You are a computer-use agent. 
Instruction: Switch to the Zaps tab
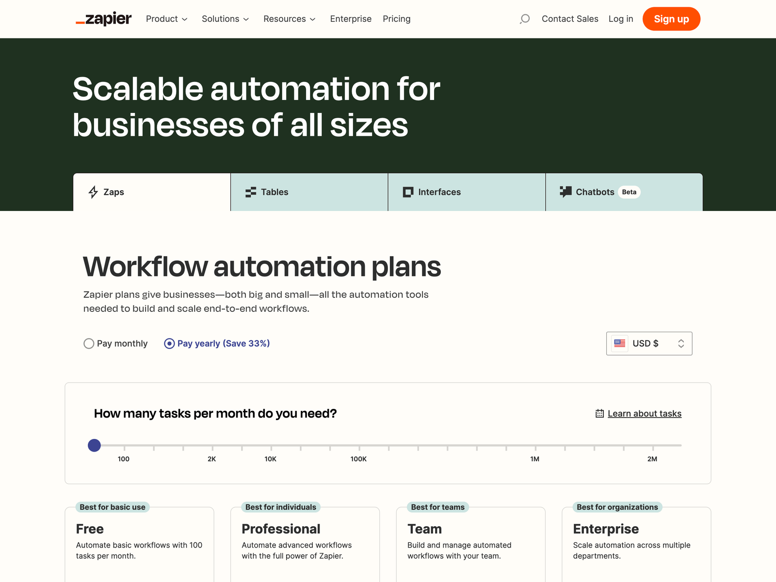pos(152,192)
